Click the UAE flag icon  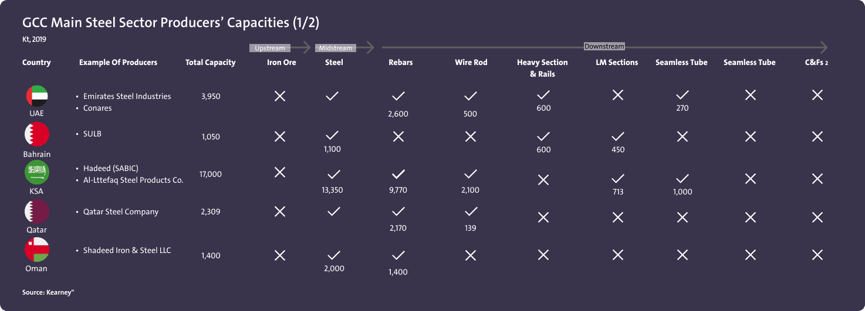[36, 95]
